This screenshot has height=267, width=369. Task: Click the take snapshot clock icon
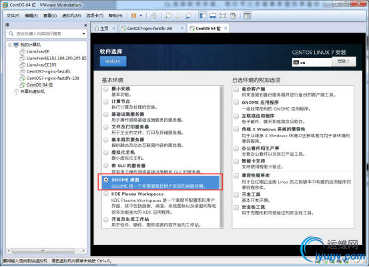[168, 16]
